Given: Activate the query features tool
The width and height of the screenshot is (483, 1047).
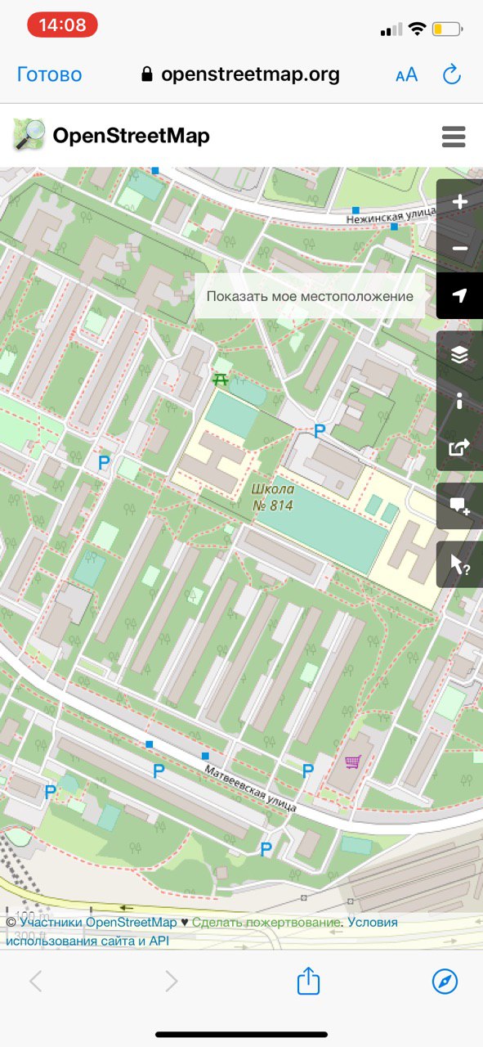Looking at the screenshot, I should (x=460, y=564).
